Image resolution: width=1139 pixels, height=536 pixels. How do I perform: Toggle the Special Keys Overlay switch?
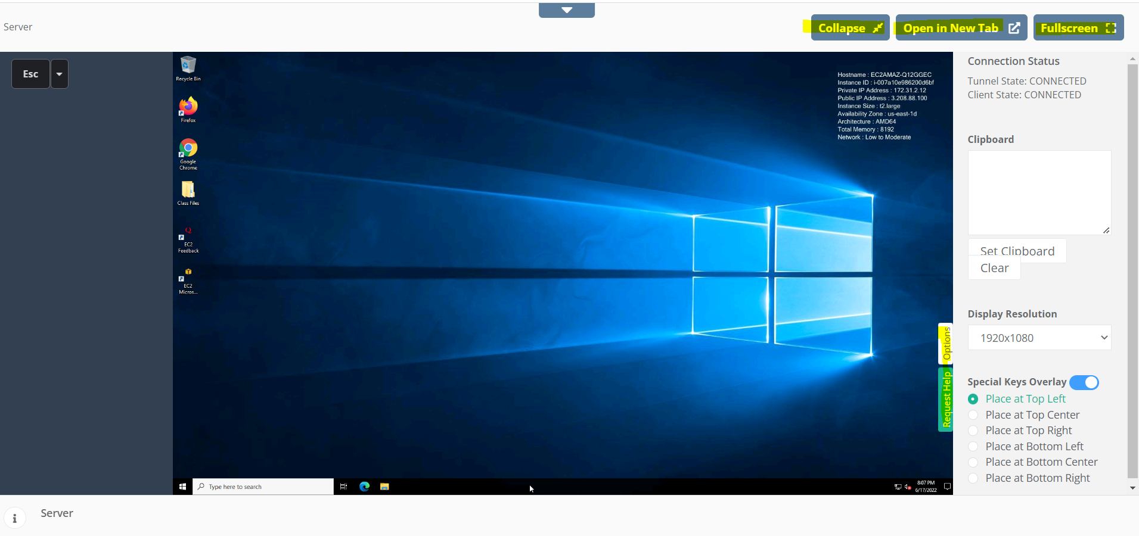1084,382
